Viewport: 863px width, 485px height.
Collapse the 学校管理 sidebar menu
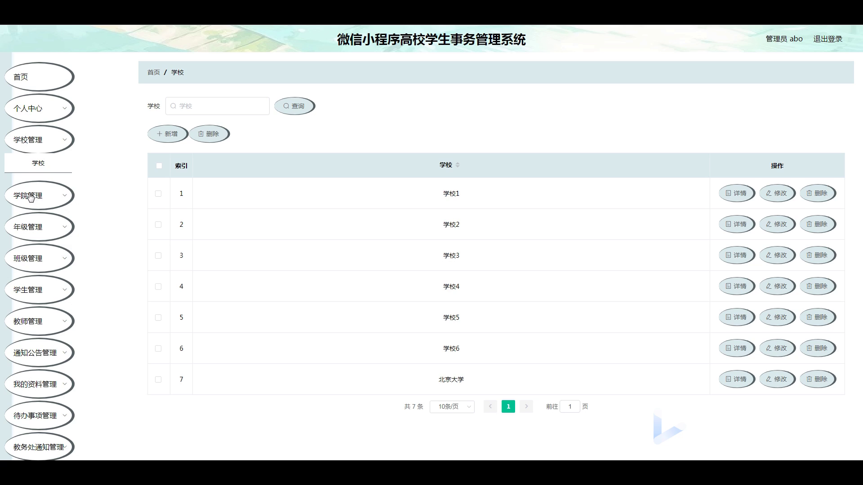click(39, 140)
